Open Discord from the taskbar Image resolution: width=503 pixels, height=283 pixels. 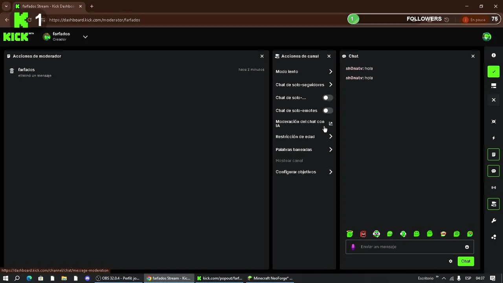coord(87,278)
